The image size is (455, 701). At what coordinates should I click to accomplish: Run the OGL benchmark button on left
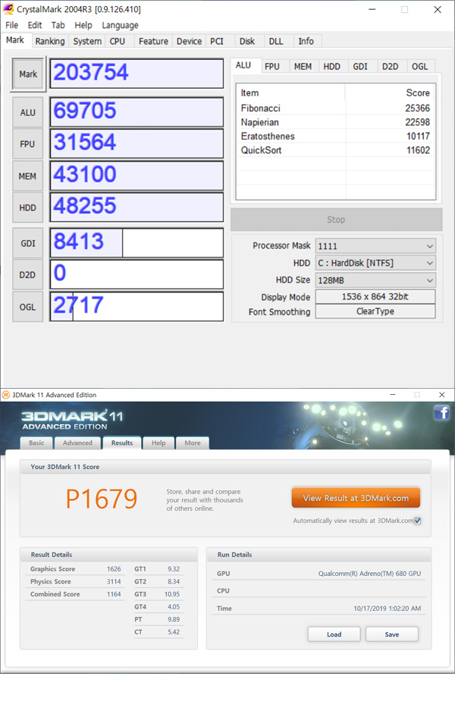point(28,307)
